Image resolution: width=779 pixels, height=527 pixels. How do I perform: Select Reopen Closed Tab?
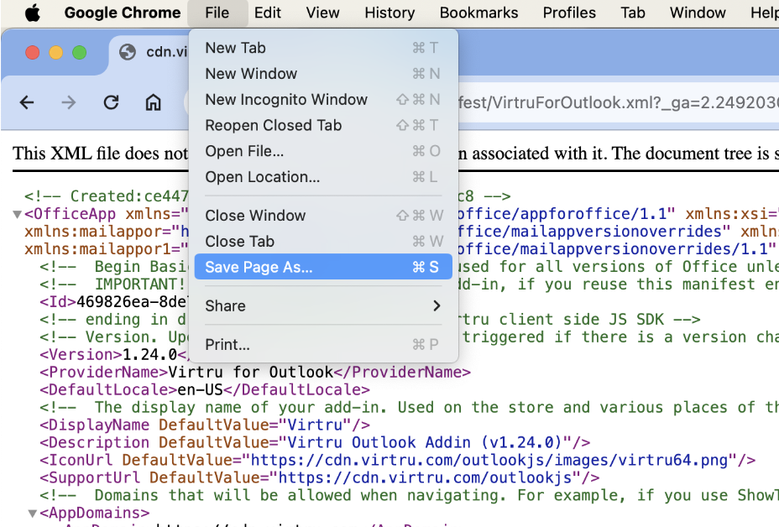[323, 126]
